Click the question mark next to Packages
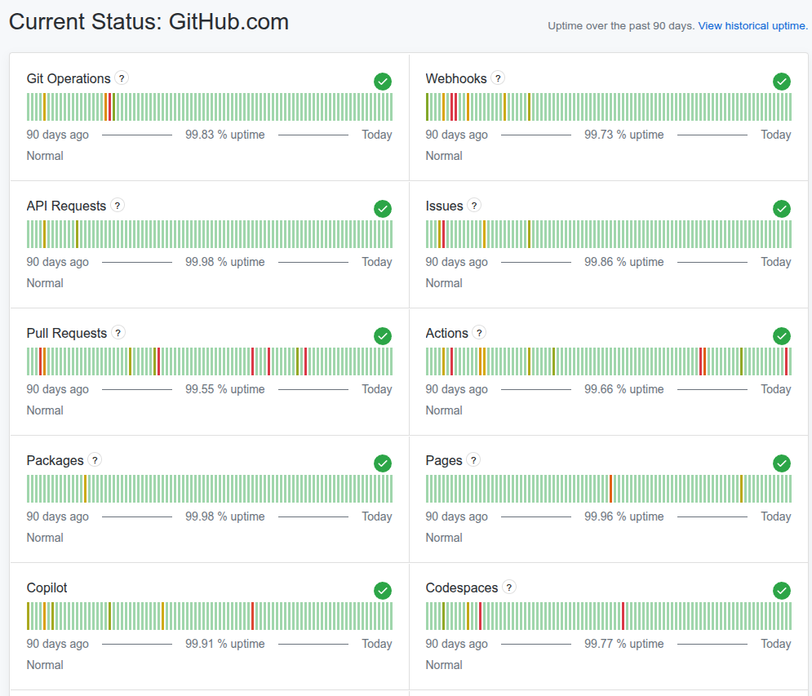Image resolution: width=812 pixels, height=696 pixels. [x=95, y=460]
